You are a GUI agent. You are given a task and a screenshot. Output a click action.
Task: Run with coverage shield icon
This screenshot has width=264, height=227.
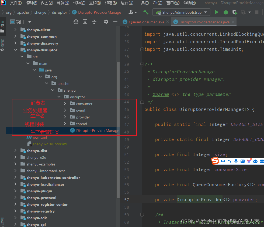pos(235,12)
